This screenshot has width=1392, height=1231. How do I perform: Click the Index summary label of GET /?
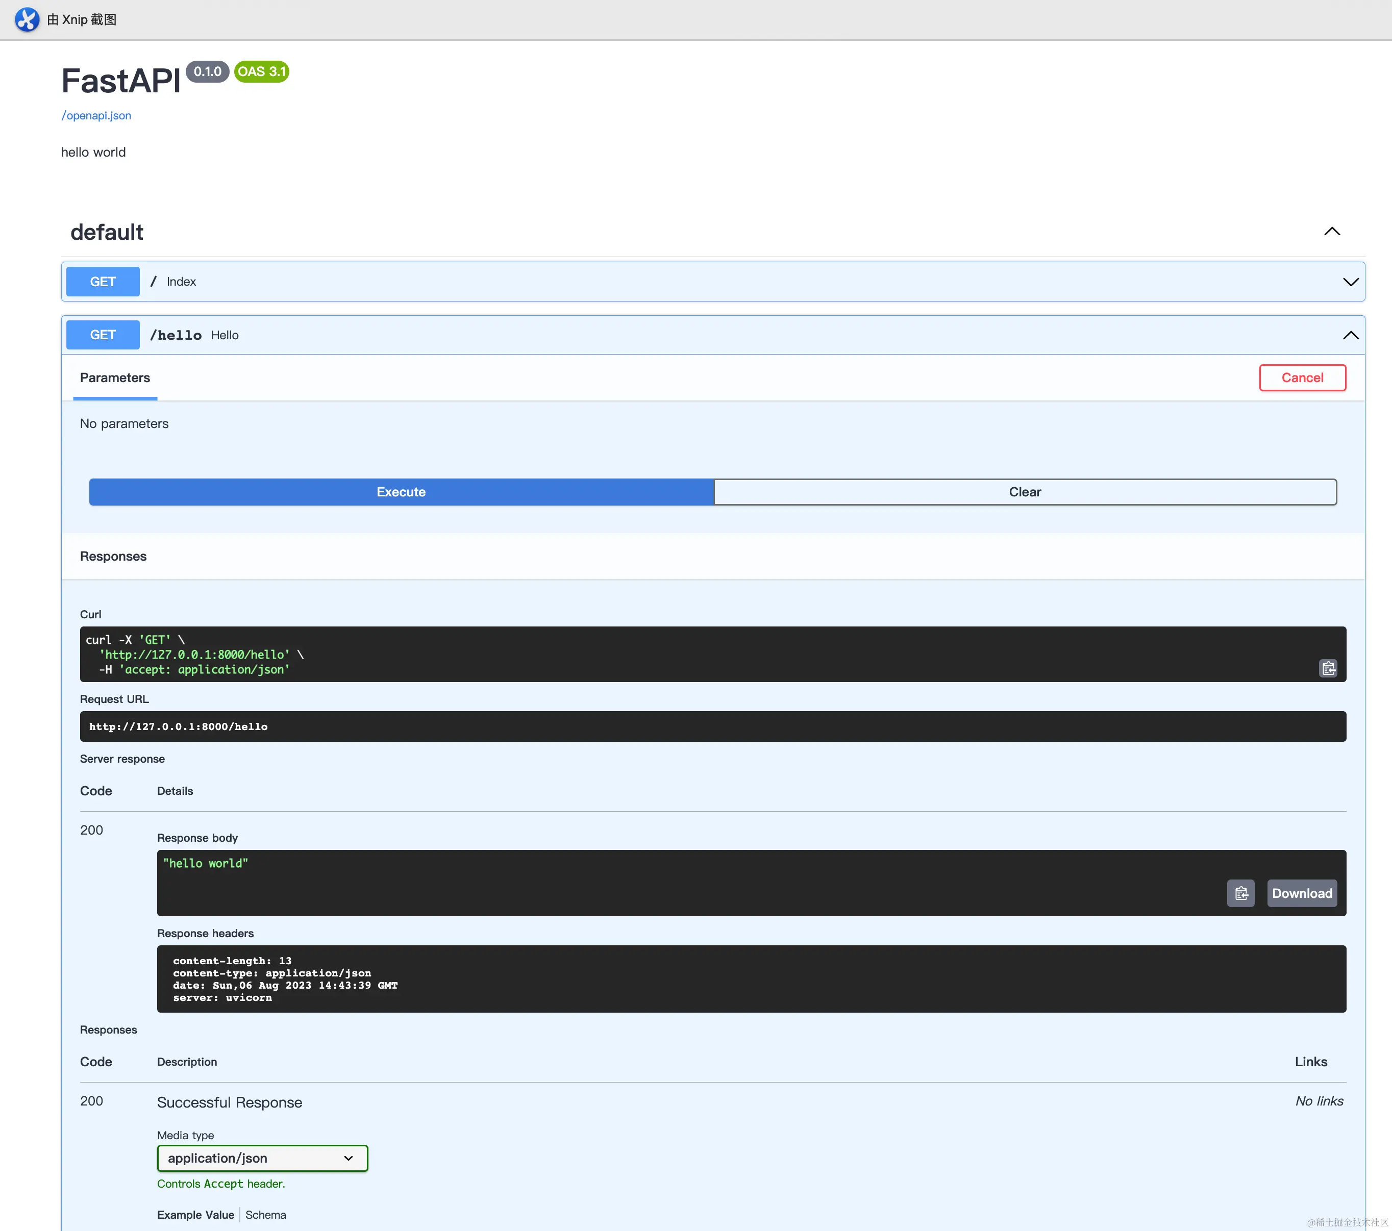tap(181, 282)
